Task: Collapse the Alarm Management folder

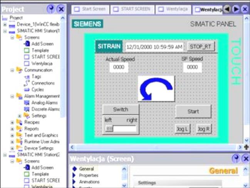Action: click(12, 96)
